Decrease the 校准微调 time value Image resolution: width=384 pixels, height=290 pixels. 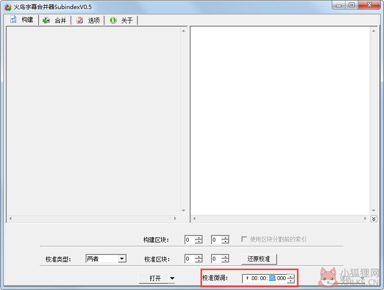pyautogui.click(x=291, y=281)
